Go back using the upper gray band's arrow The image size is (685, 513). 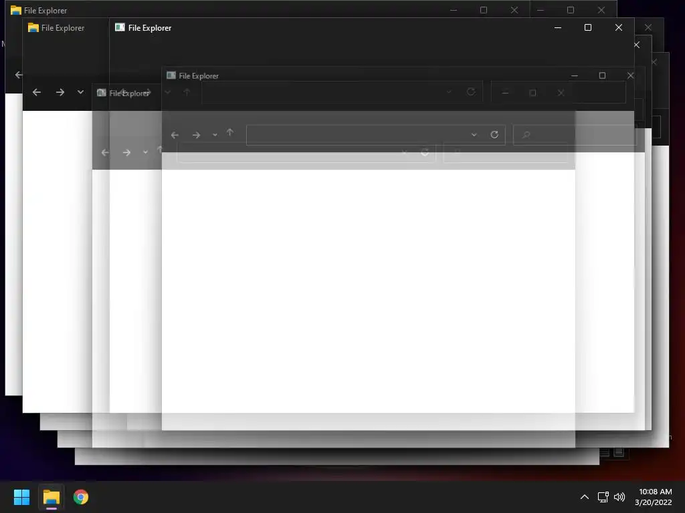click(175, 135)
